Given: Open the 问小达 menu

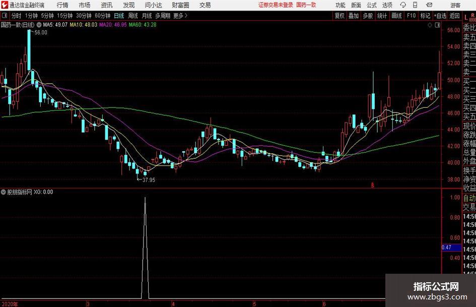Looking at the screenshot, I should click(153, 5).
